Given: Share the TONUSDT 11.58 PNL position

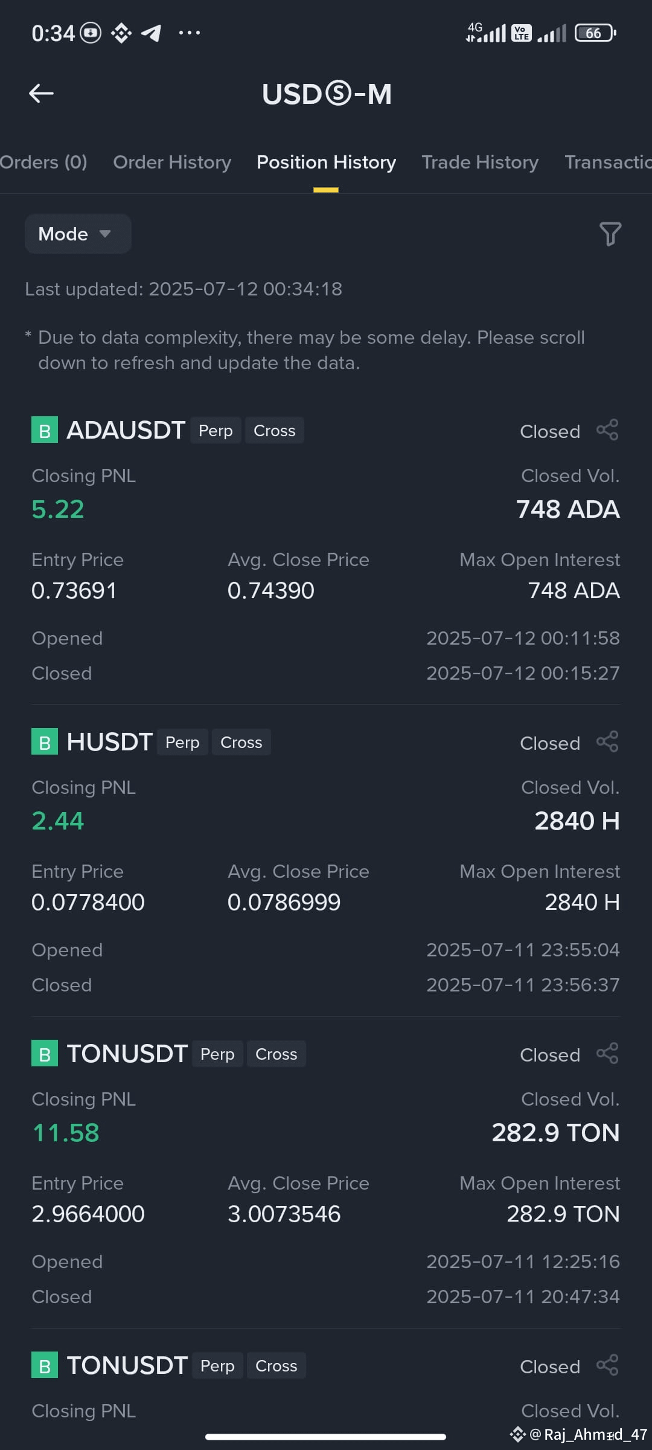Looking at the screenshot, I should [x=607, y=1054].
